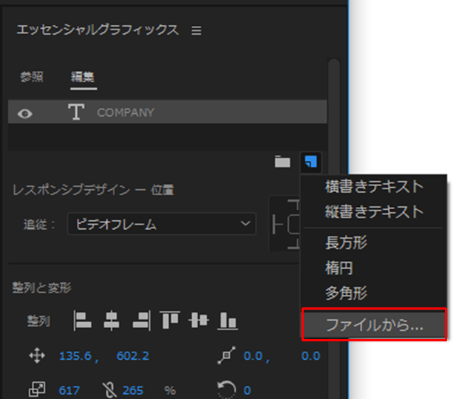Align horizontal centers icon

[x=111, y=321]
